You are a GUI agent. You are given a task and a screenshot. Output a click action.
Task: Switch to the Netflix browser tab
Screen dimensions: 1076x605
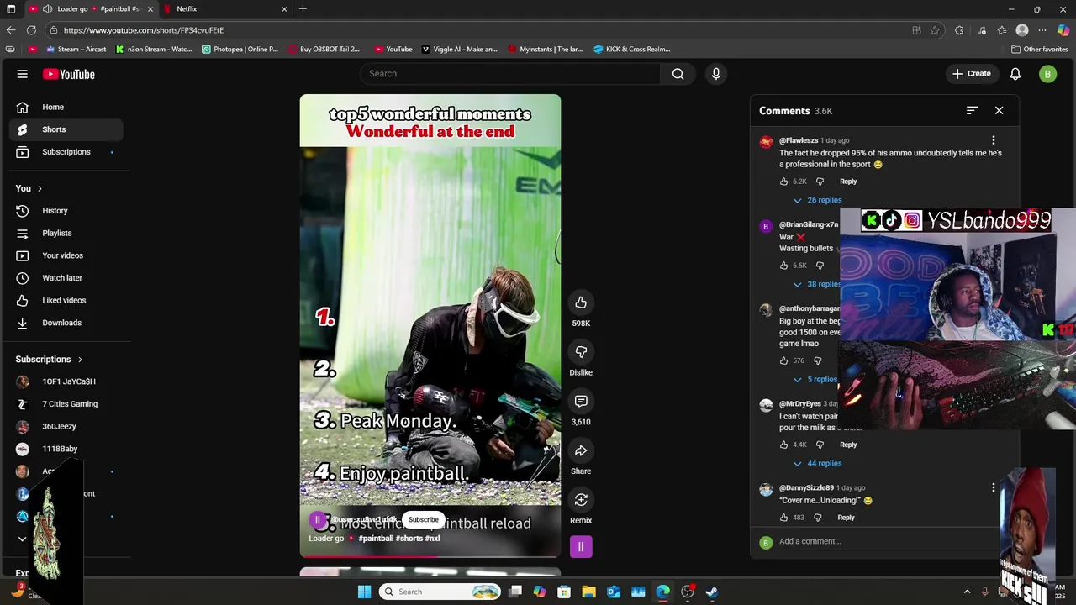click(x=225, y=9)
